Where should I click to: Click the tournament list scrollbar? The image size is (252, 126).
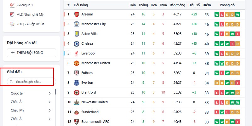pos(55,92)
